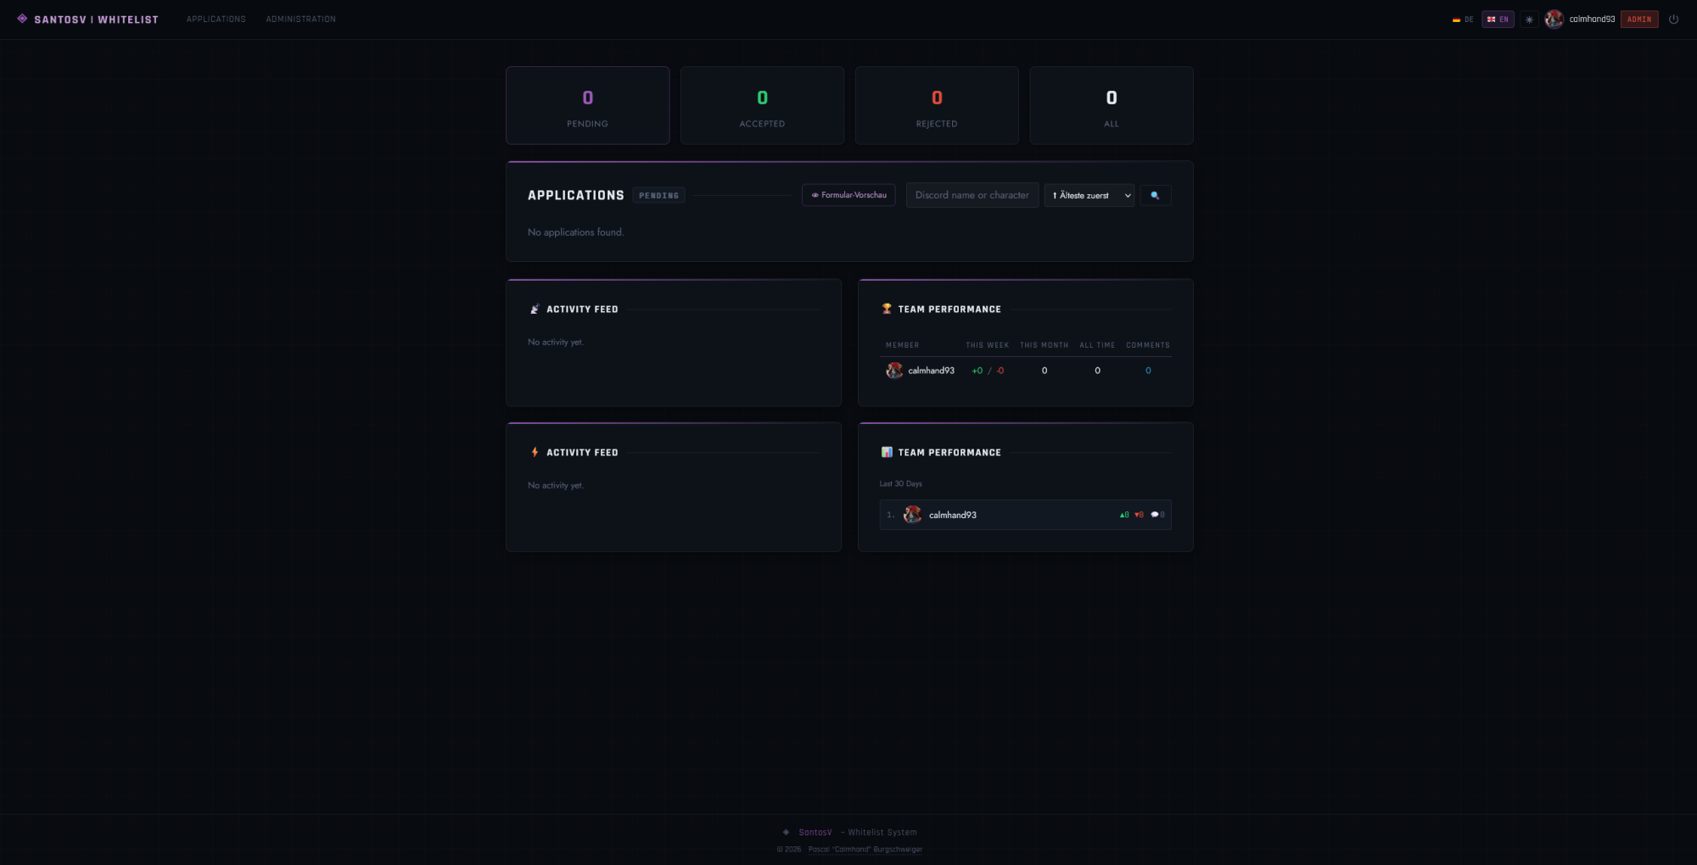Click the No applications found message

click(575, 232)
